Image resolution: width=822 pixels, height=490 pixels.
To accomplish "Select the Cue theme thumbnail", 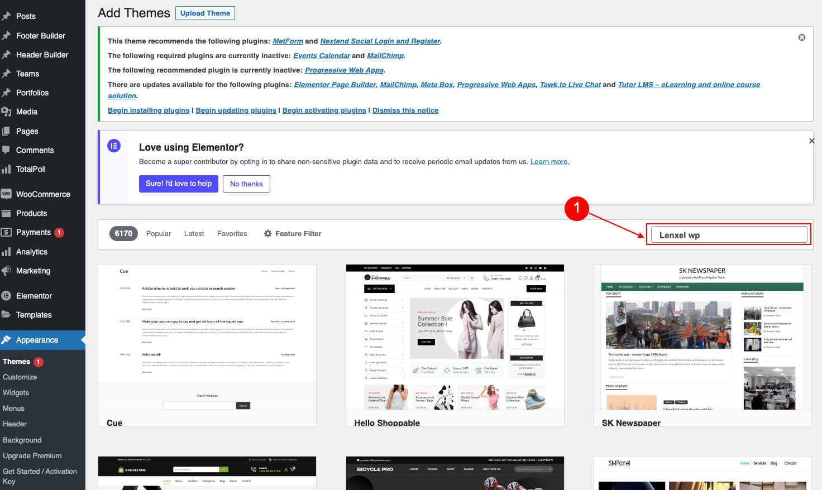I will coord(207,338).
